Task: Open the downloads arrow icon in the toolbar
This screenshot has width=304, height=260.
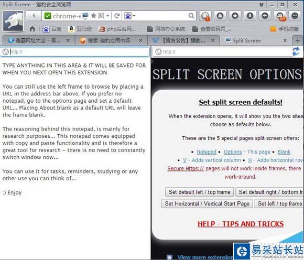Action: pyautogui.click(x=250, y=16)
